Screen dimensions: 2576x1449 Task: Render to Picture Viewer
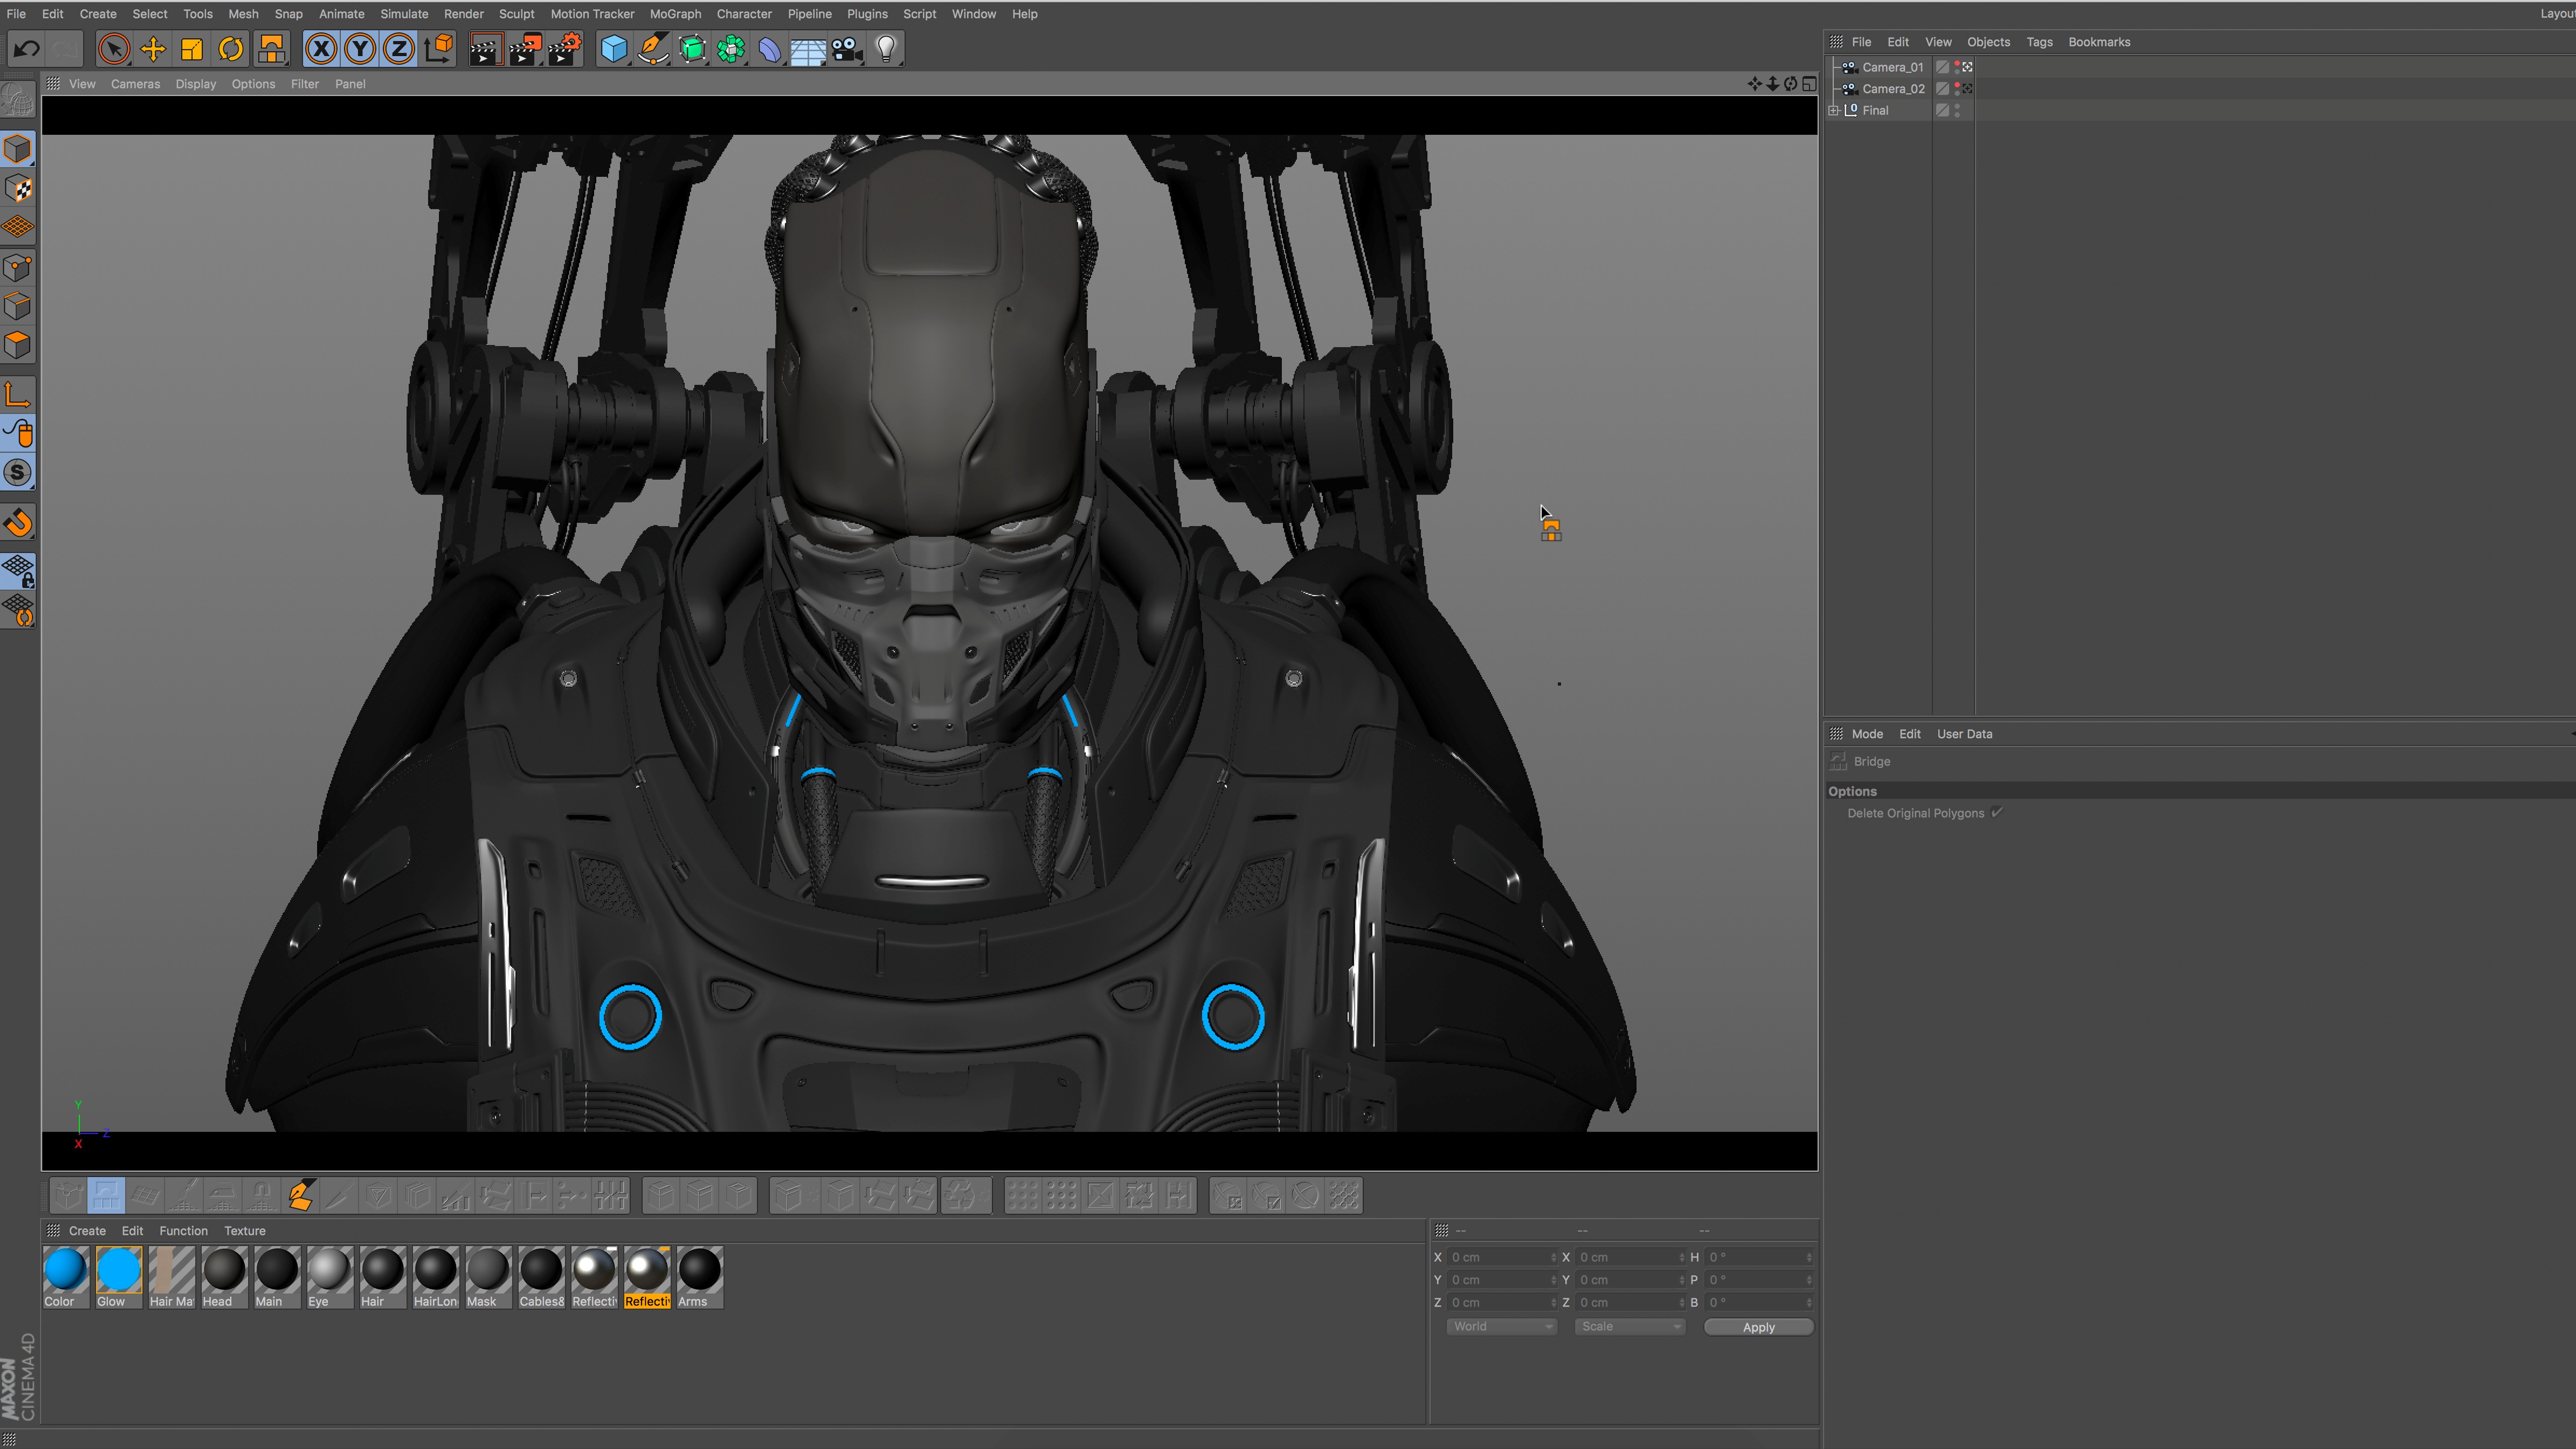(525, 48)
